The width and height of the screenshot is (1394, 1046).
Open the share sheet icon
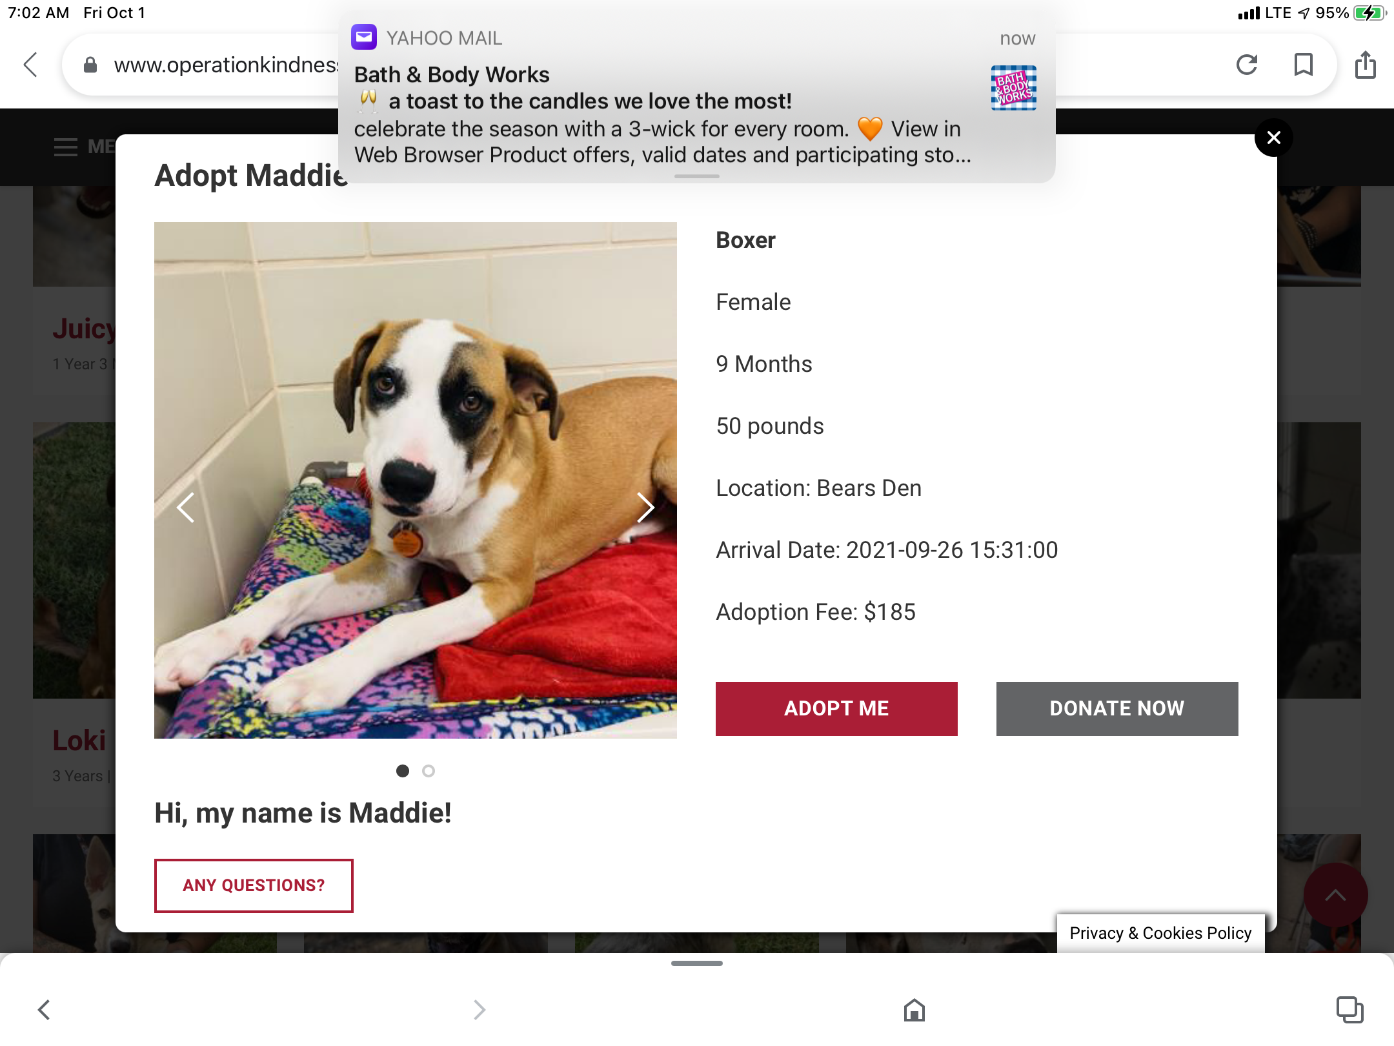coord(1366,65)
